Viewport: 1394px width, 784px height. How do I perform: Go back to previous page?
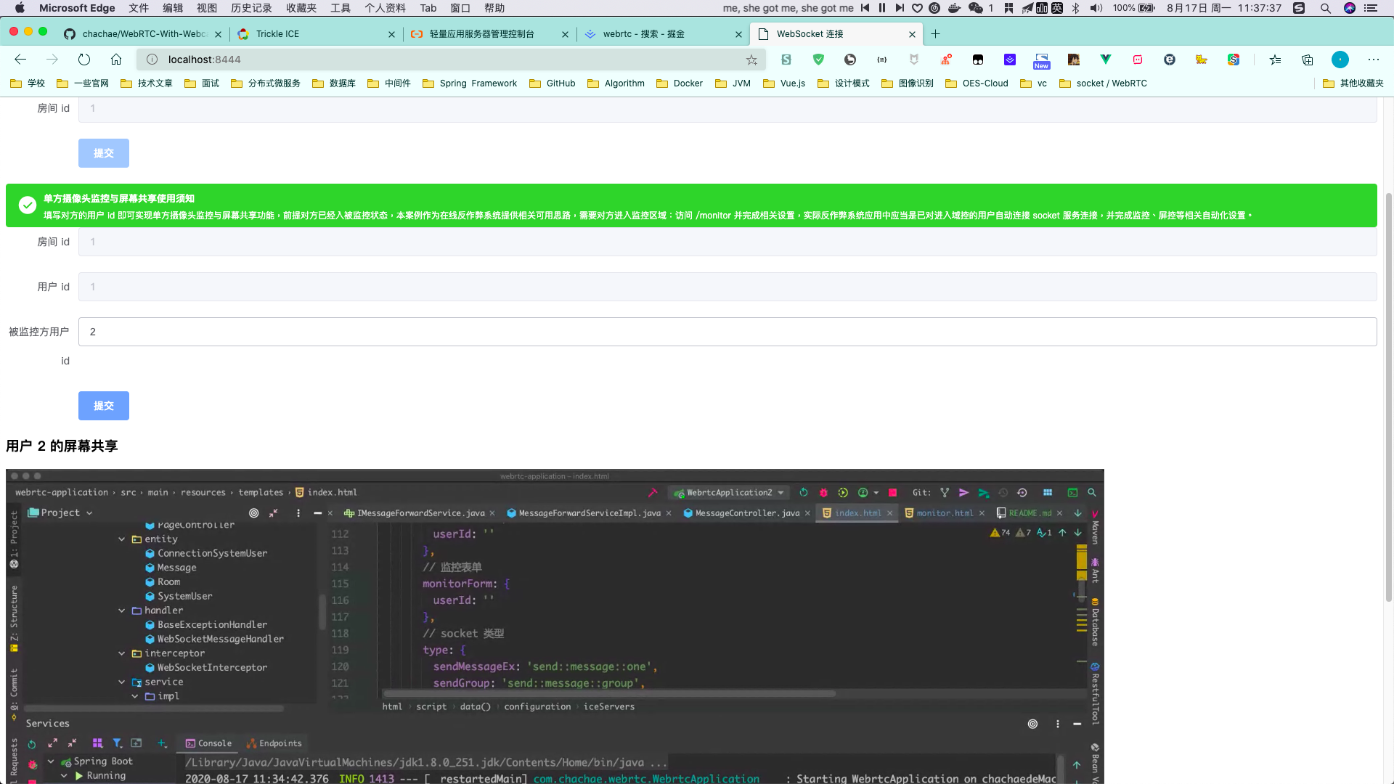click(20, 60)
